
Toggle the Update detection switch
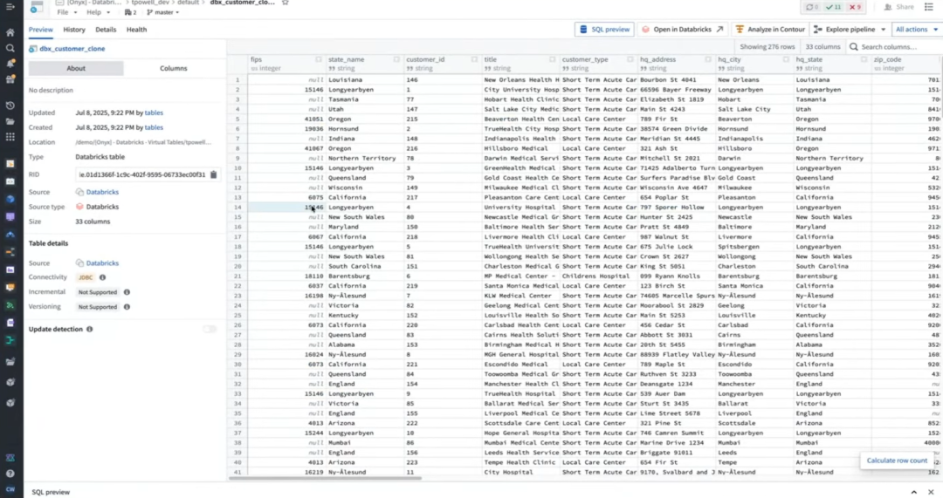(x=210, y=329)
